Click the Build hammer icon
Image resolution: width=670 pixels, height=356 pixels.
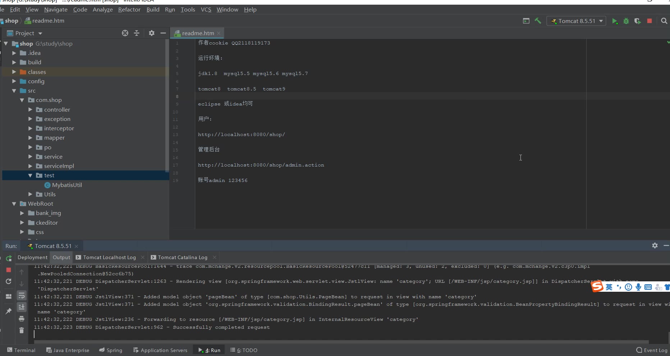coord(538,21)
